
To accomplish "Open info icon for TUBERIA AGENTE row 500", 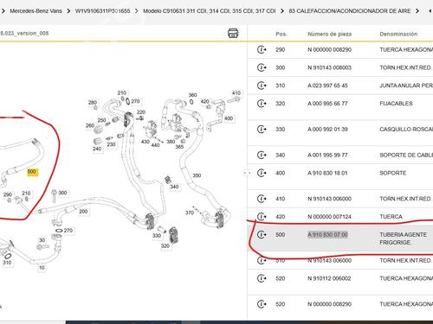I will (262, 235).
